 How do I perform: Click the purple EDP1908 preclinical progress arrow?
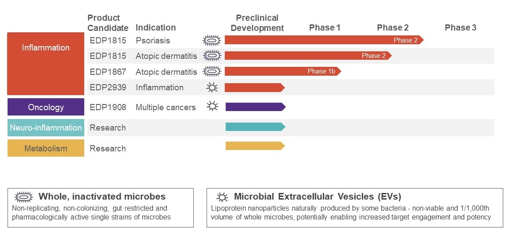255,107
